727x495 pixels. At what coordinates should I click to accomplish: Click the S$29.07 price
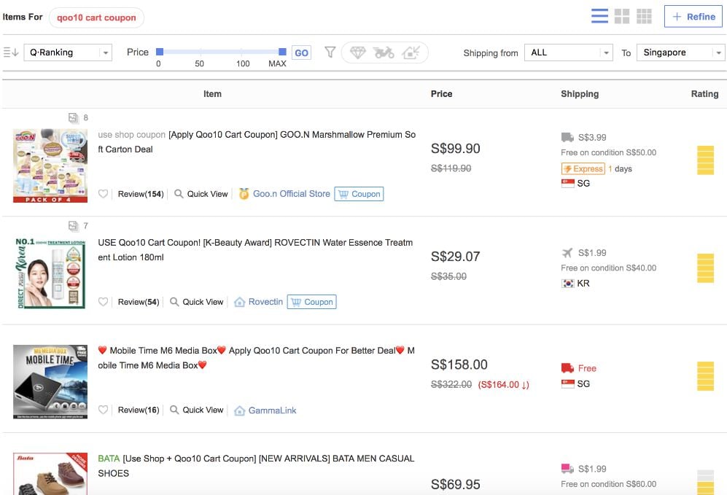coord(455,257)
